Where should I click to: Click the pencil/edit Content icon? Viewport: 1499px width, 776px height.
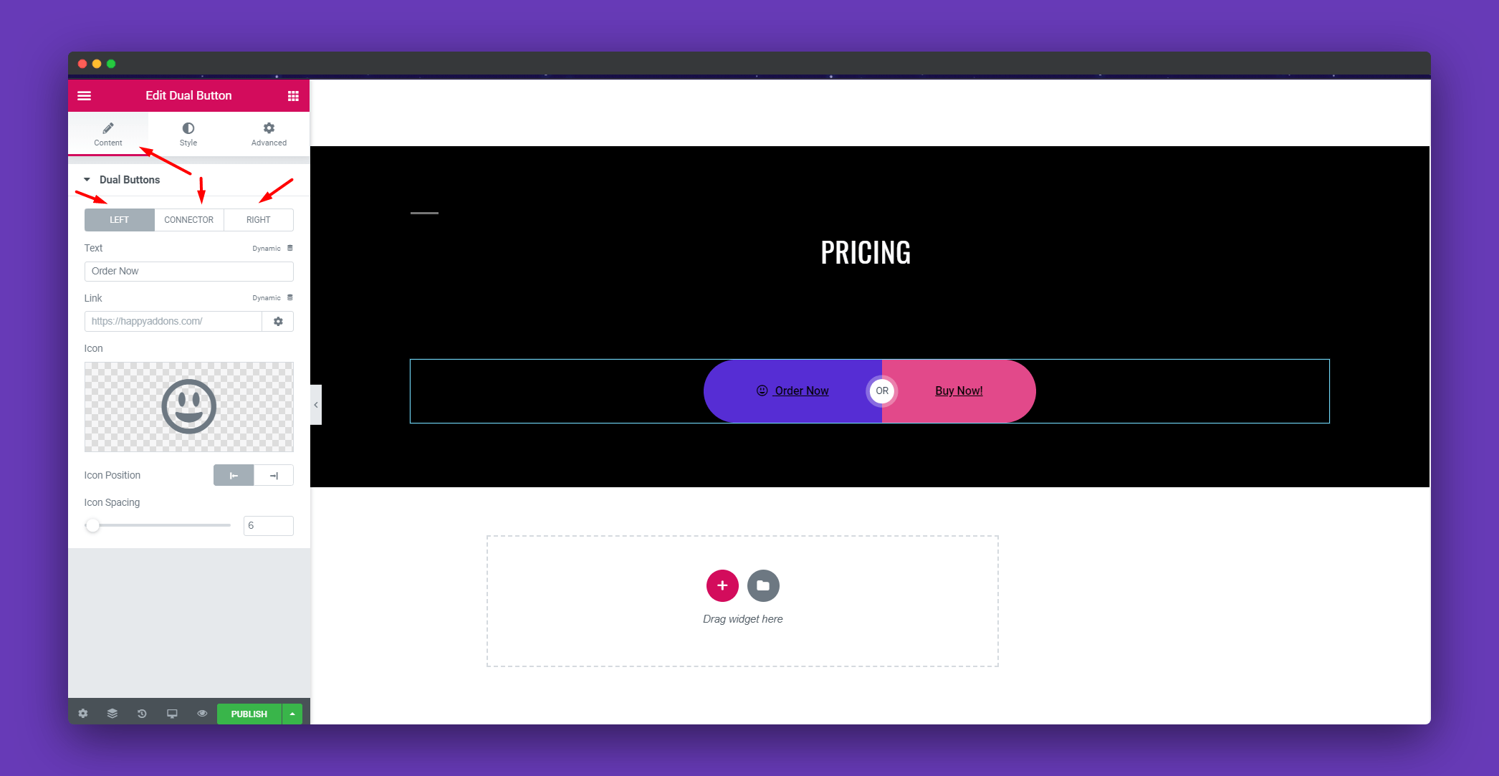pyautogui.click(x=107, y=128)
